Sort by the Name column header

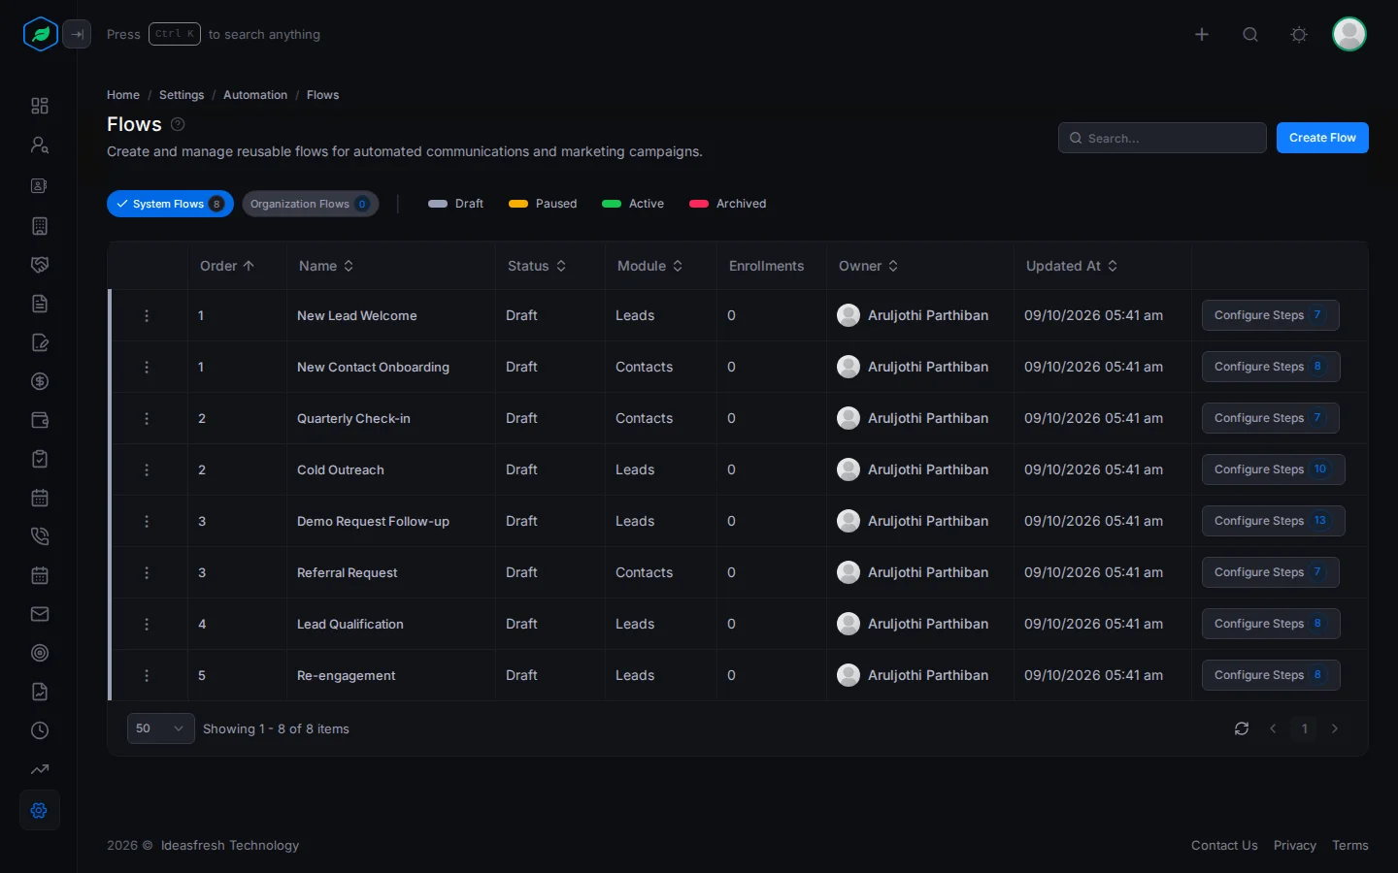point(326,266)
